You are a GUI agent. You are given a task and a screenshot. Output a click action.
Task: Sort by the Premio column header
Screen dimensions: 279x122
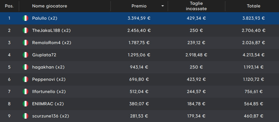pyautogui.click(x=139, y=6)
